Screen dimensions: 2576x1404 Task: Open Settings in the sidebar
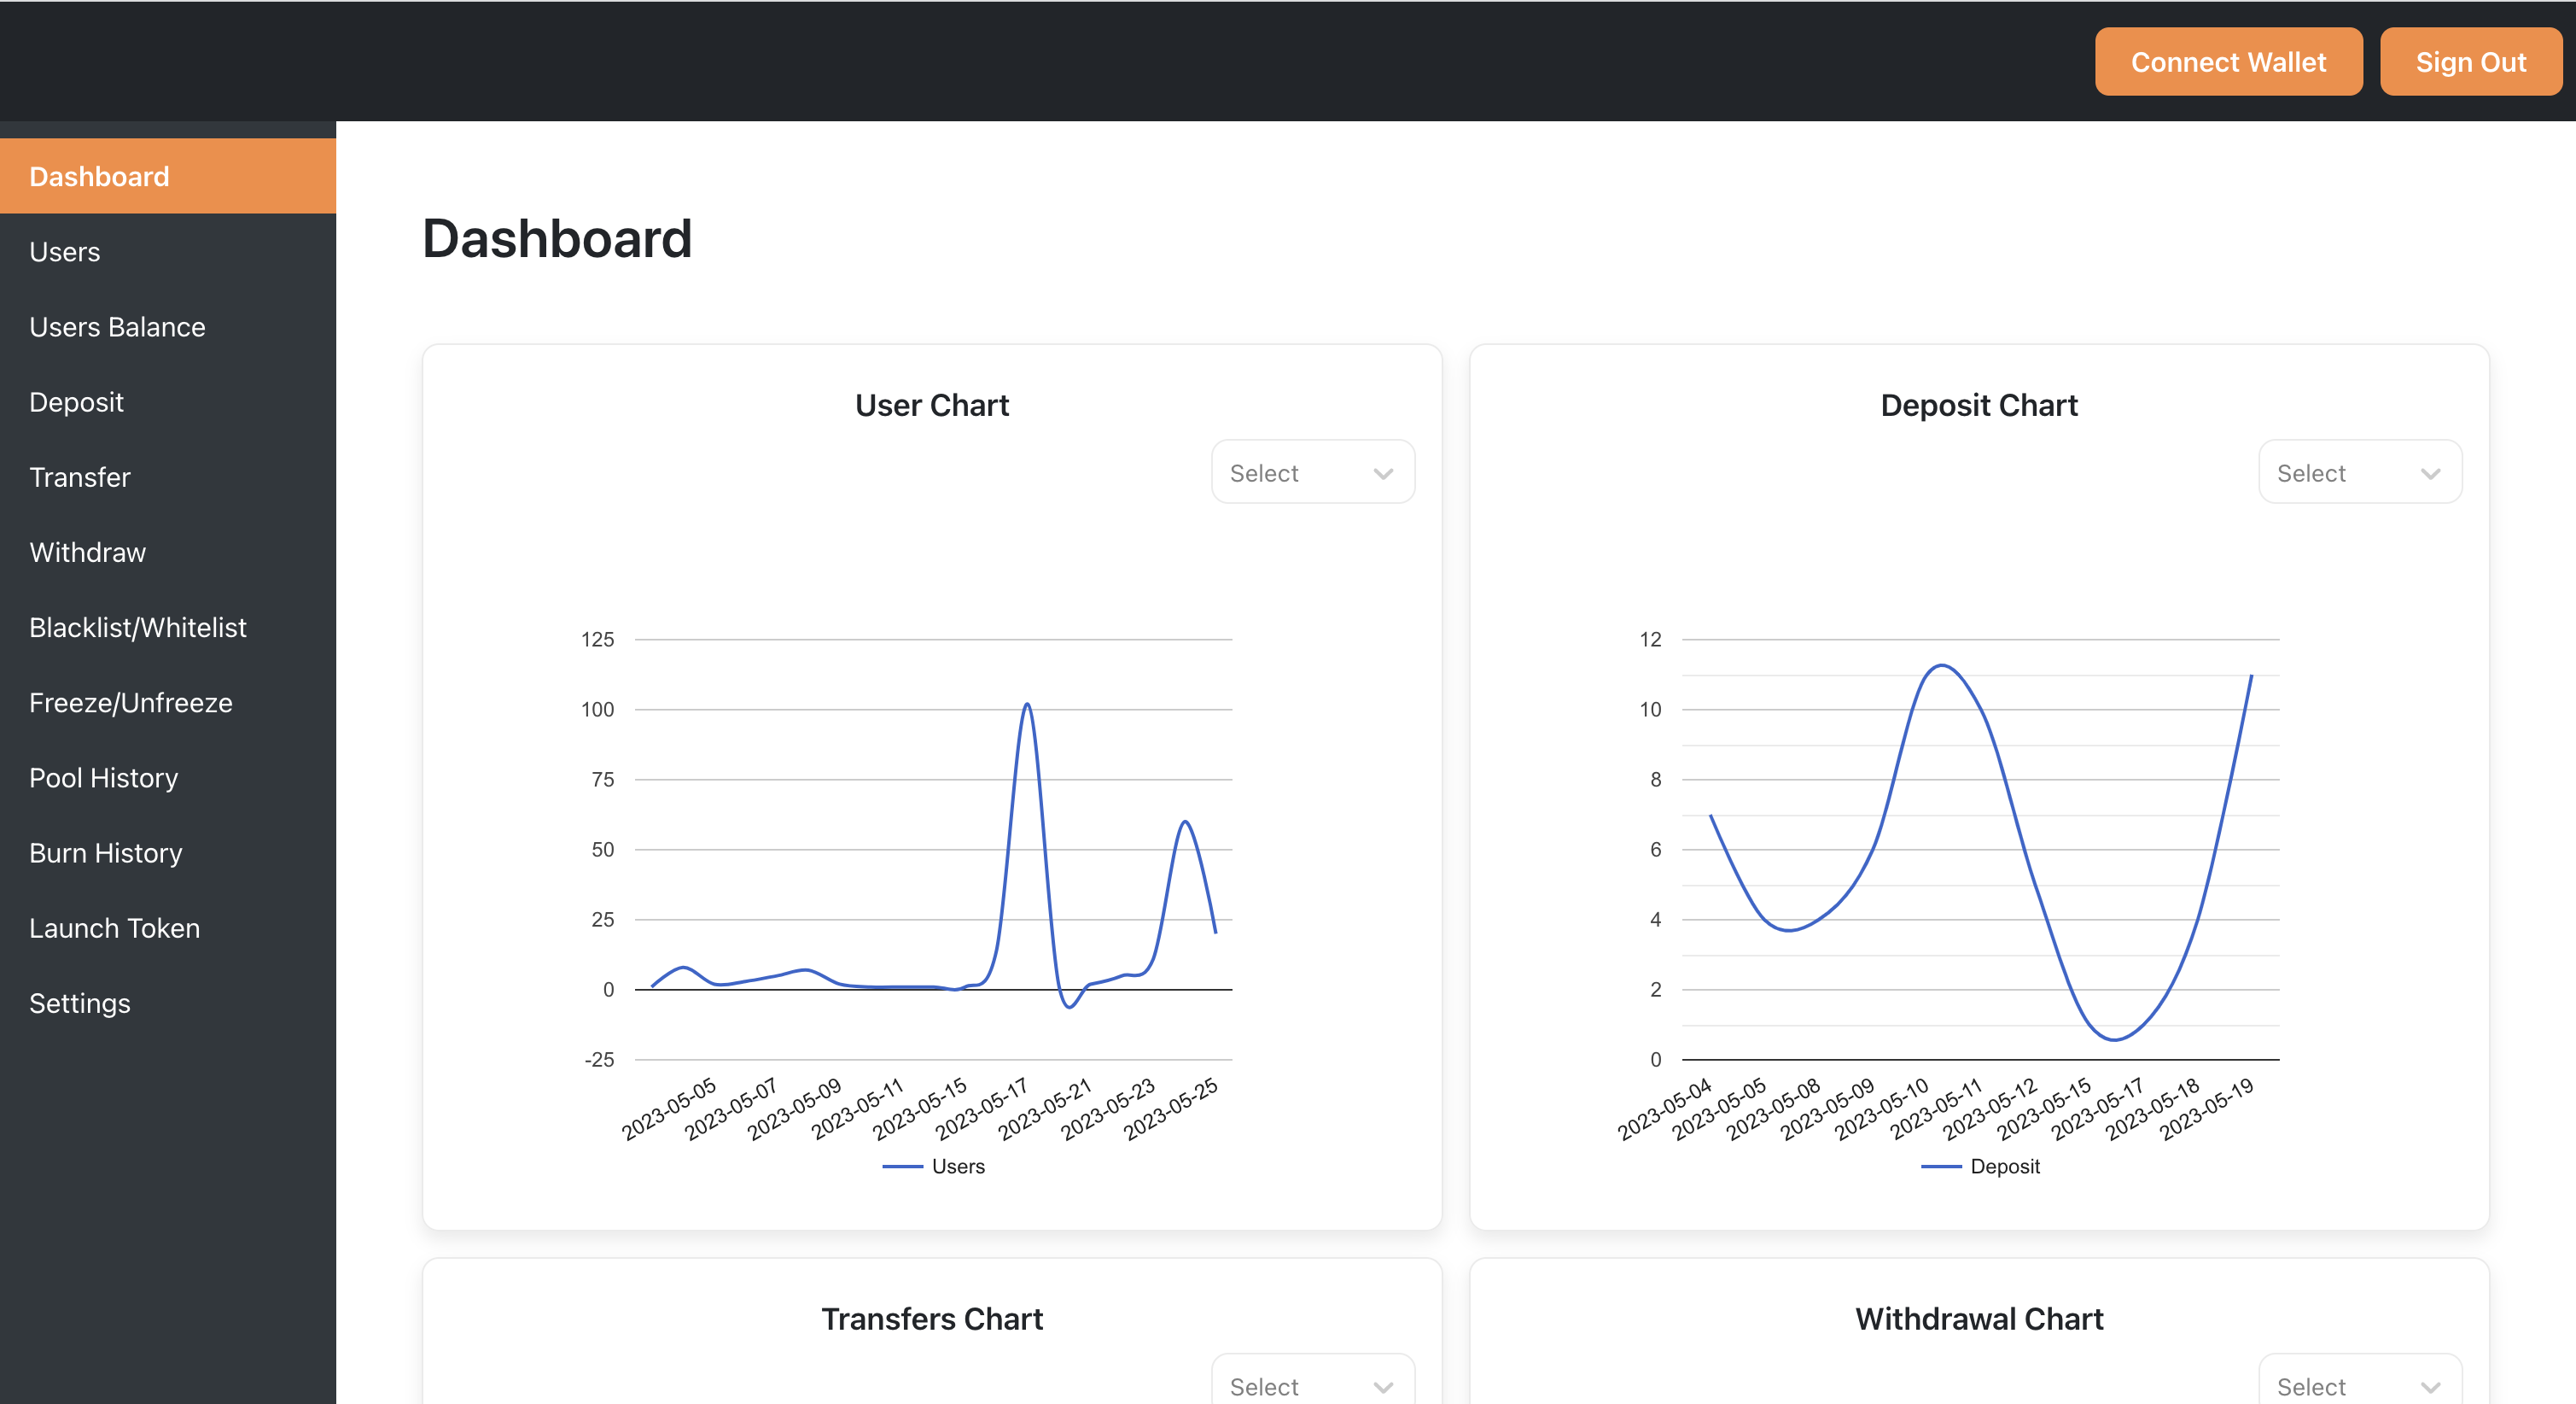[80, 1003]
